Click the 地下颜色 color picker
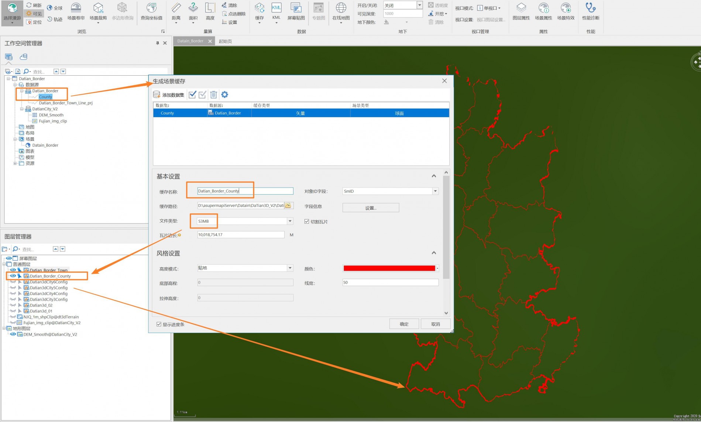This screenshot has height=422, width=701. coord(396,22)
